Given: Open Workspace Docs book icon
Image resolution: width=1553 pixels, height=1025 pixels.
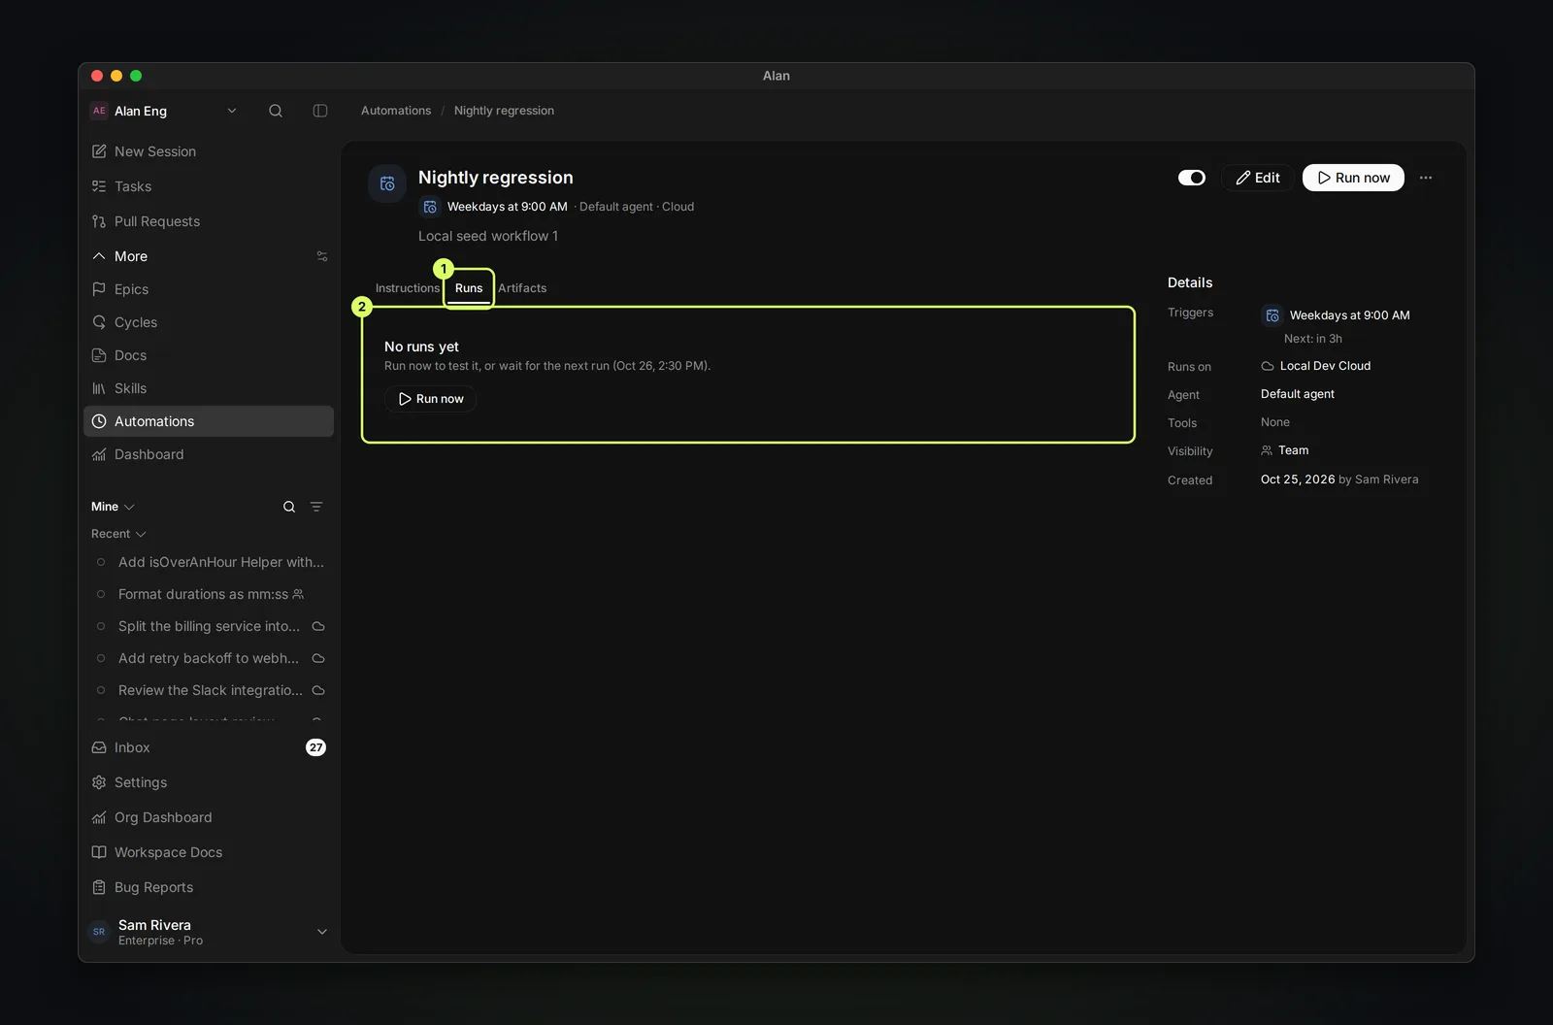Looking at the screenshot, I should [99, 852].
